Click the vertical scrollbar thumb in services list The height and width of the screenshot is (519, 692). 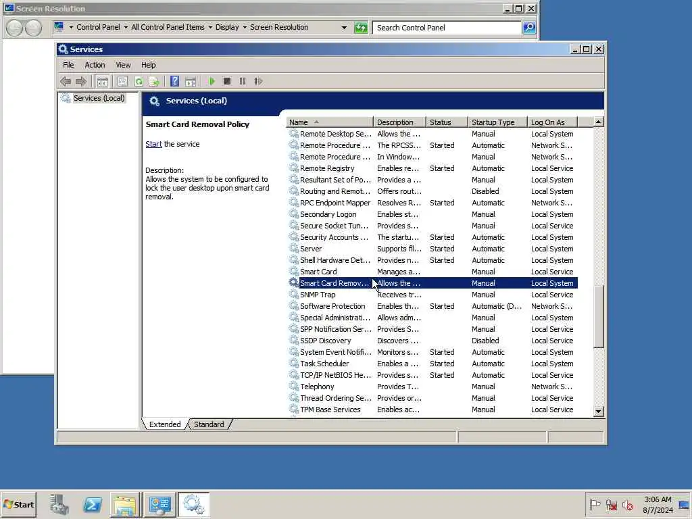(598, 316)
